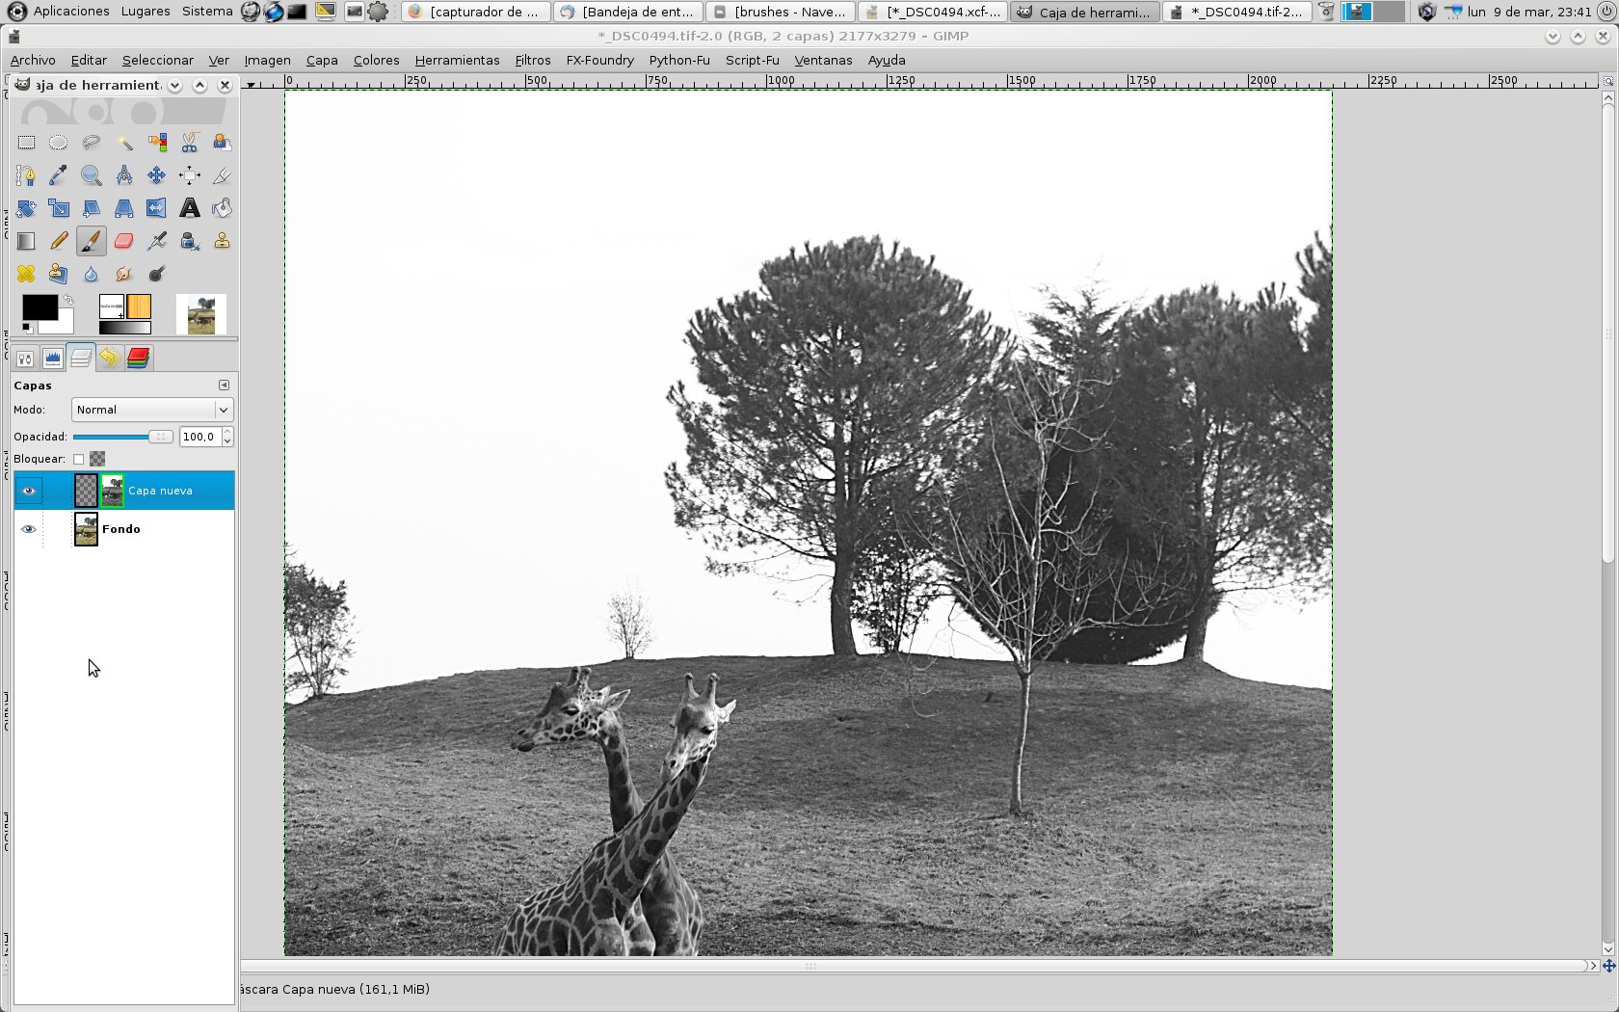Select the Color Picker eyedropper tool
Viewport: 1619px width, 1012px height.
click(x=59, y=175)
